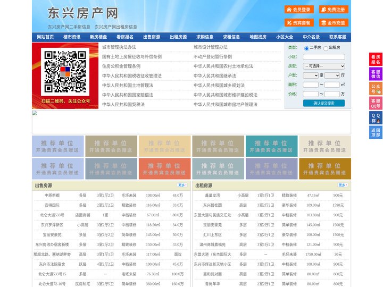Screen dimensions: 383x287
Task: Click 东兴房产网二手房信息 header text
Action: coord(69,27)
